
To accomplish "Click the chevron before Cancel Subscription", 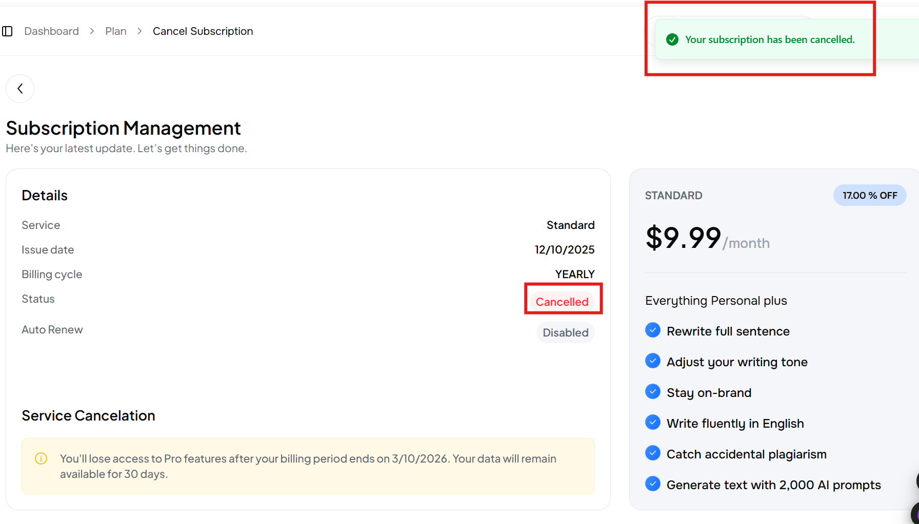I will point(139,31).
